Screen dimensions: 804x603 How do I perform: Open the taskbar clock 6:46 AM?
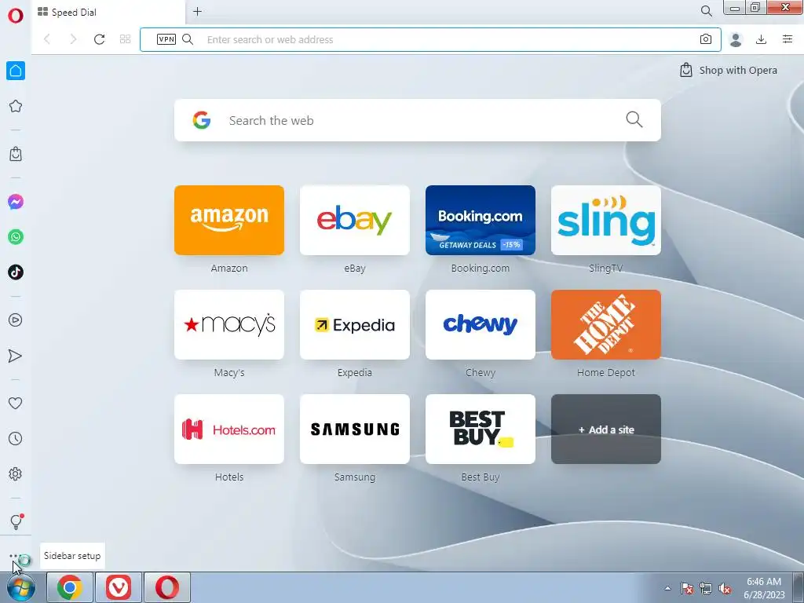[764, 588]
